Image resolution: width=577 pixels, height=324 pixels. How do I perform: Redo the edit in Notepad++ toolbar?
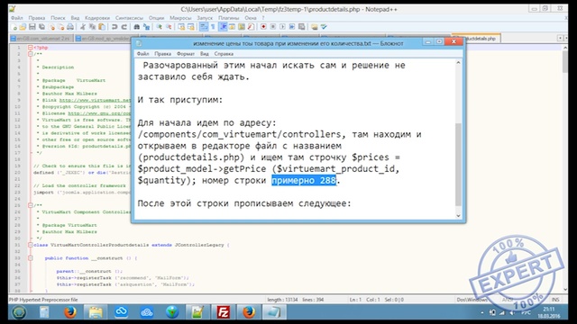[x=124, y=27]
